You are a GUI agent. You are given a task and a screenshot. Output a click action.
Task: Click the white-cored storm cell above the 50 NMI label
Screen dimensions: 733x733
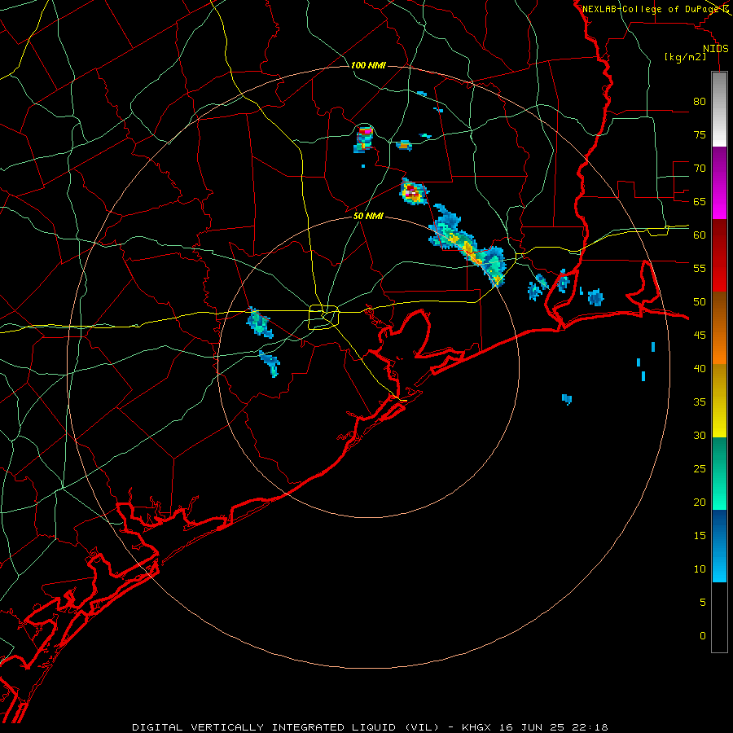(413, 191)
